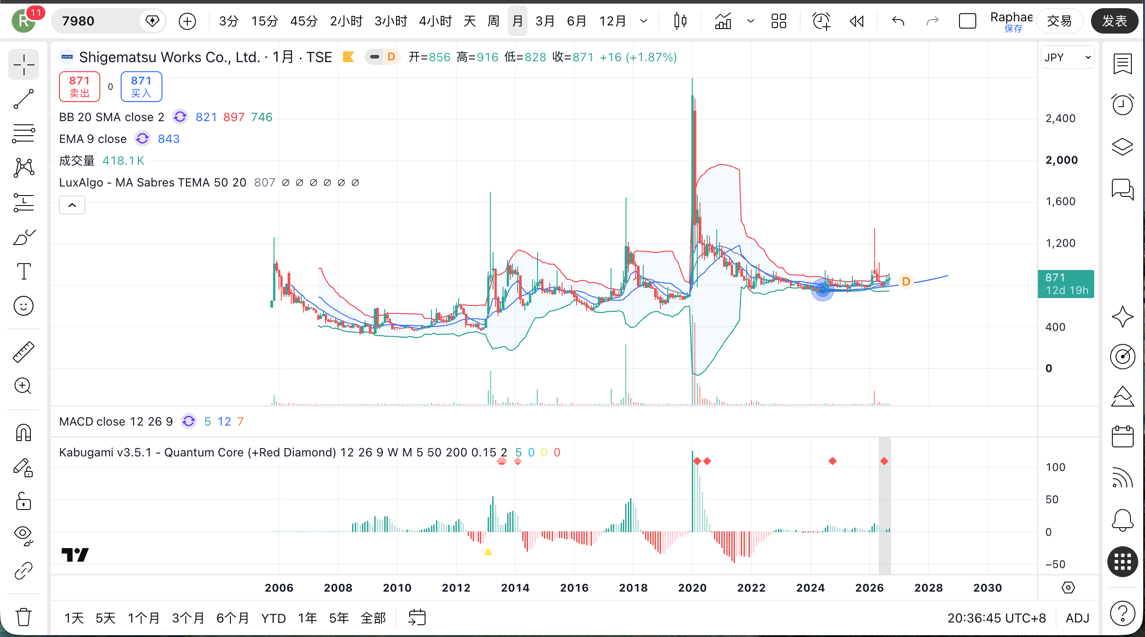Click the 发表 publish button
The width and height of the screenshot is (1145, 637).
point(1115,21)
